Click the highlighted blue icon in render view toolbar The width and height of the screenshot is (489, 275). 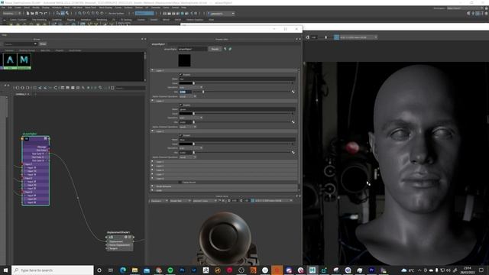pyautogui.click(x=336, y=37)
